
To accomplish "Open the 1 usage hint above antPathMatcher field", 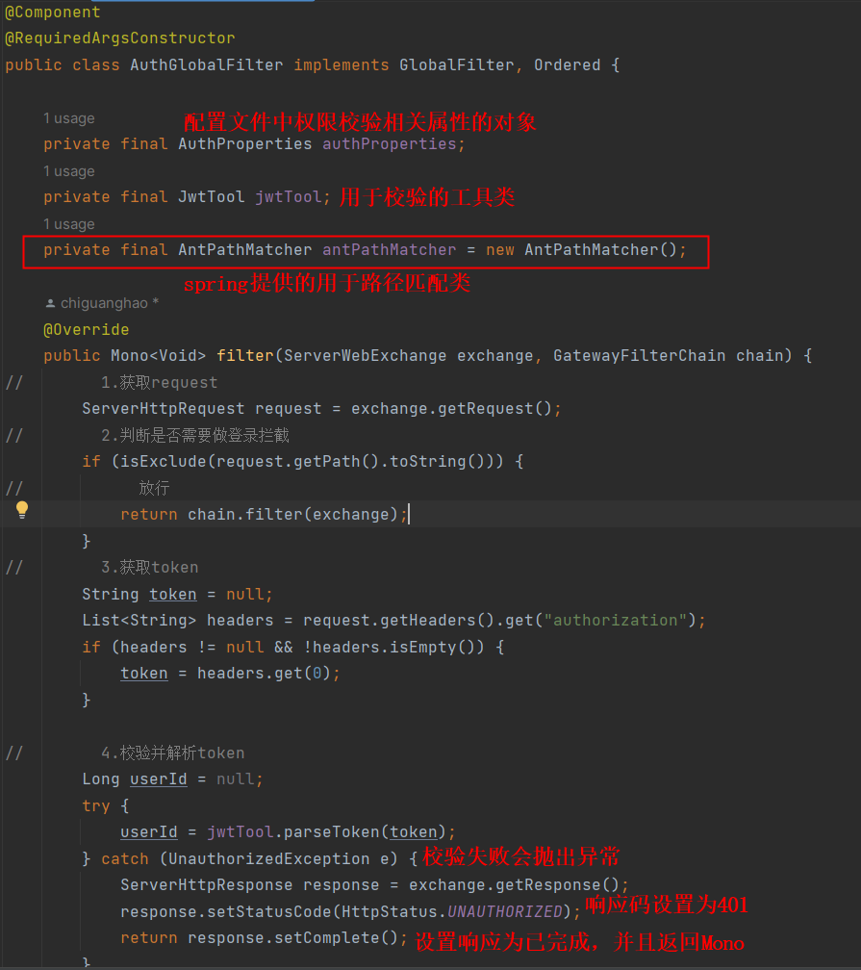I will (68, 224).
